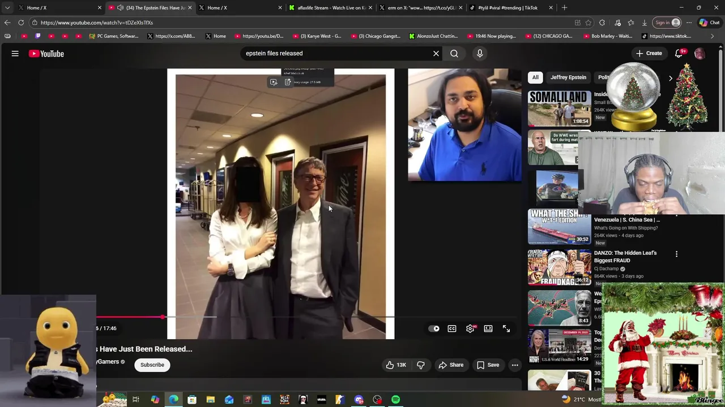Viewport: 725px width, 407px height.
Task: Open new browser tab
Action: 564,8
